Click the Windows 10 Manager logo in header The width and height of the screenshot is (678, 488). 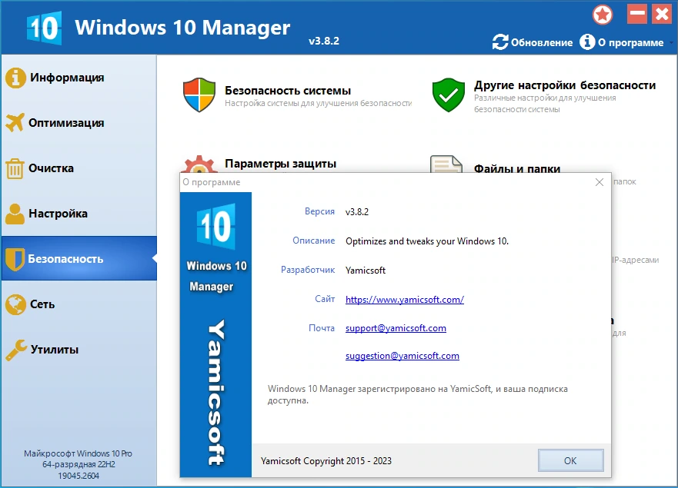[x=45, y=28]
